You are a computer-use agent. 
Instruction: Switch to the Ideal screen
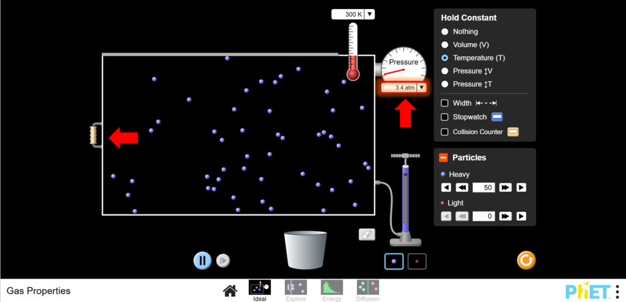(x=259, y=290)
